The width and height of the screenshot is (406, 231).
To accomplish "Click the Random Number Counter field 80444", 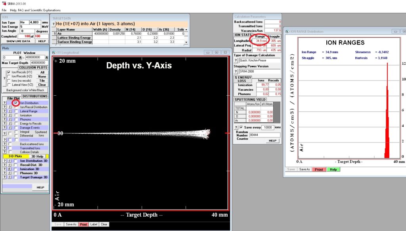I will pyautogui.click(x=264, y=135).
